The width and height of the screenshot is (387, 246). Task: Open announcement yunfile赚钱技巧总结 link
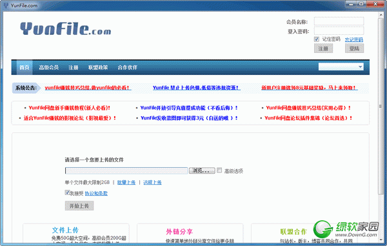pyautogui.click(x=88, y=88)
